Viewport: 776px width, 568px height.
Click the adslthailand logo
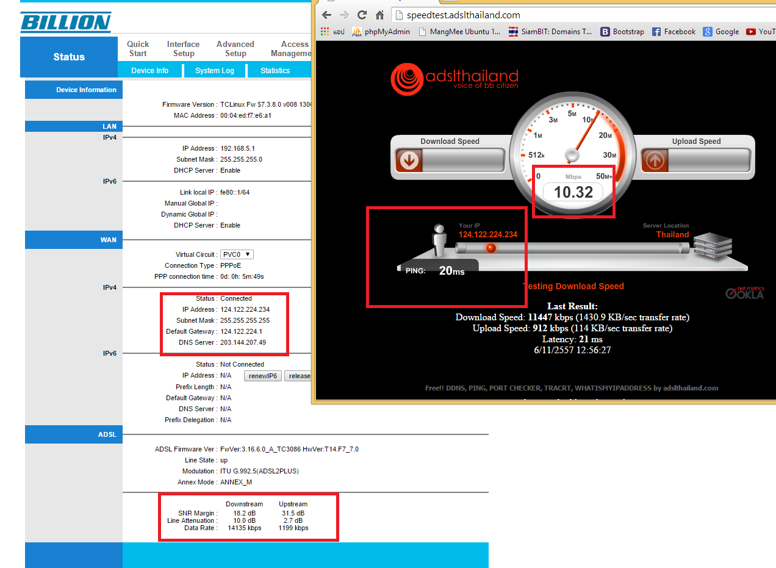pos(454,78)
